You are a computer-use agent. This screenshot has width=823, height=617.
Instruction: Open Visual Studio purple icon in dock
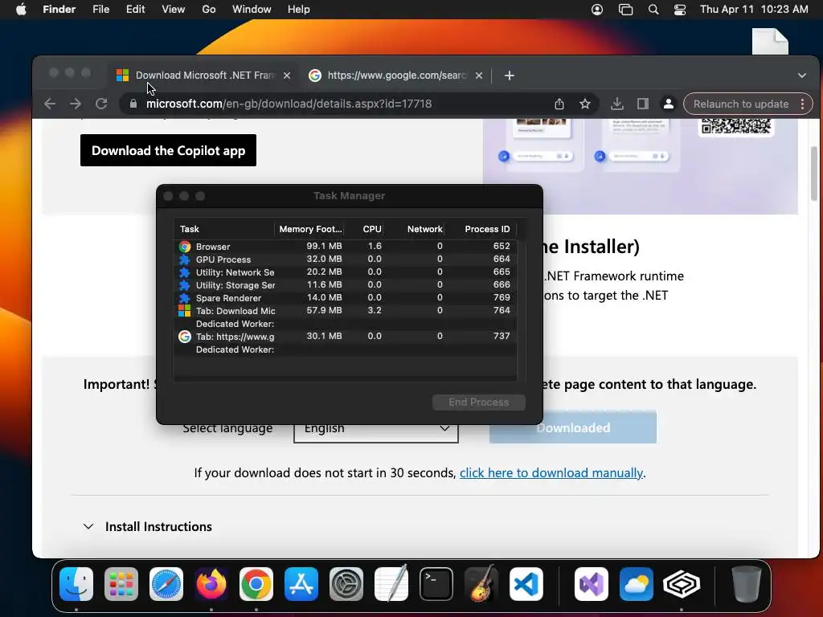(x=592, y=584)
